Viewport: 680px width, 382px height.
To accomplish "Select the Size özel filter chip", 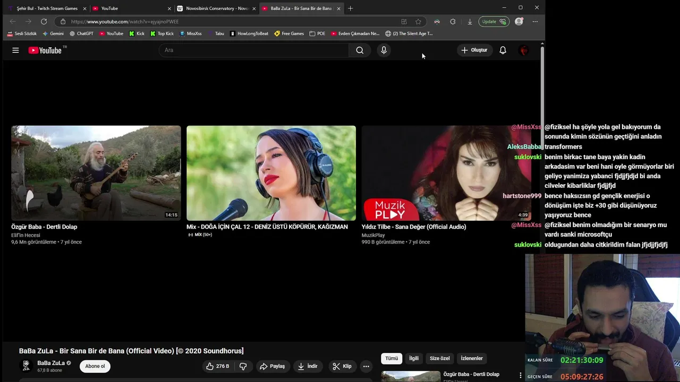I will point(440,359).
